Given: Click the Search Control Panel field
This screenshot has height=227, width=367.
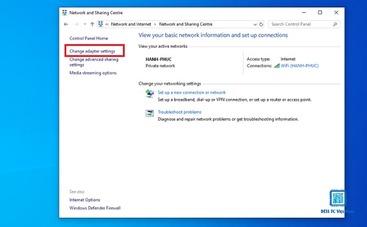Looking at the screenshot, I should [x=304, y=24].
